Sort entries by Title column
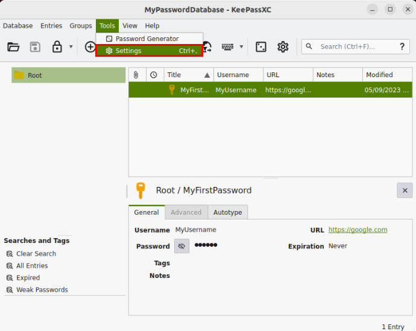The width and height of the screenshot is (416, 331). 189,75
